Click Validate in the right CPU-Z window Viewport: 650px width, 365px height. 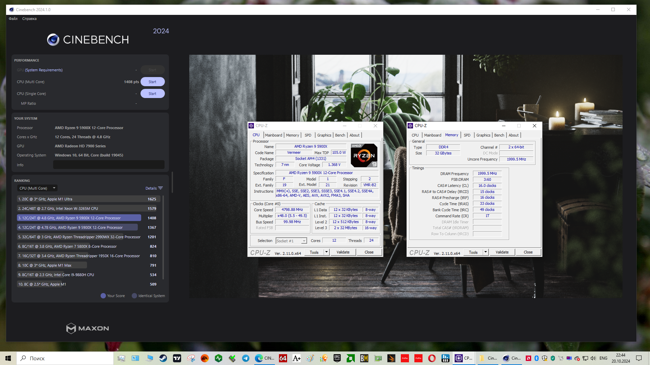502,252
